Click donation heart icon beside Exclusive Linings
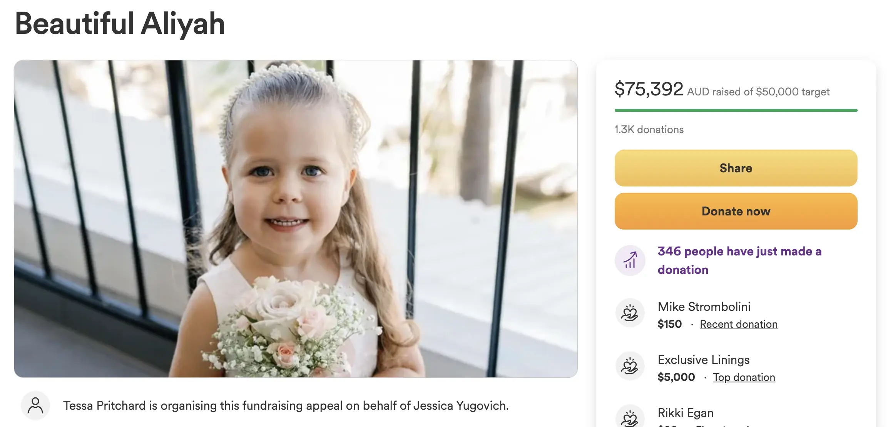 point(630,366)
